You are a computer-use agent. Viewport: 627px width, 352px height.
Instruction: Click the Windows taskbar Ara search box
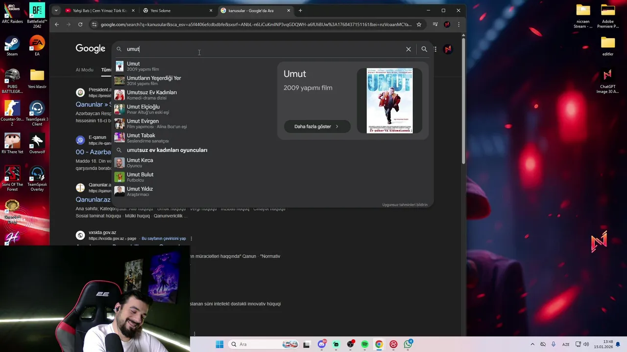(x=263, y=344)
